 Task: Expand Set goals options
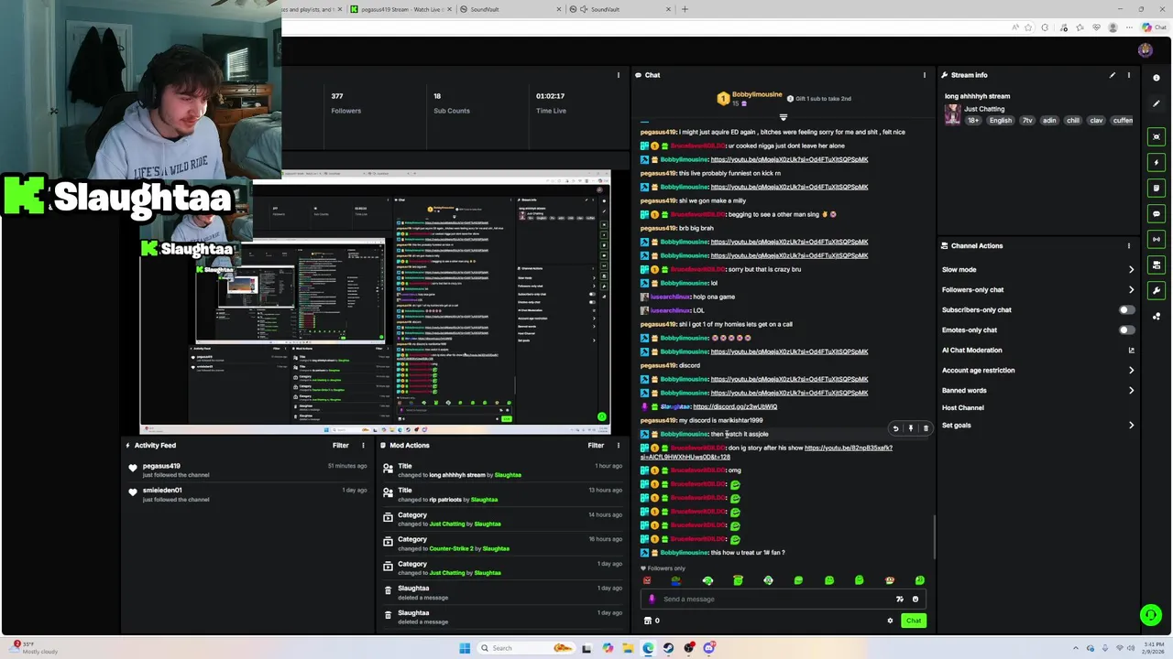1037,426
